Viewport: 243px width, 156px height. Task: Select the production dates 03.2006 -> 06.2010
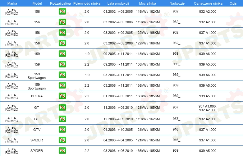point(118,151)
